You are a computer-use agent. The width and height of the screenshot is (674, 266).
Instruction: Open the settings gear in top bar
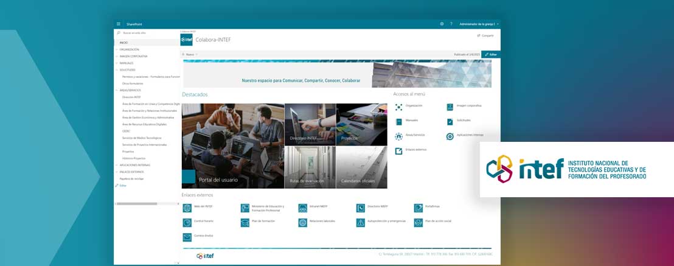(442, 24)
